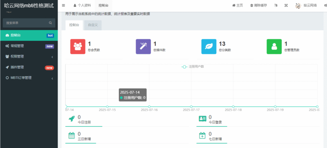
Task: Click the hot badge on 控制台
Action: (x=50, y=36)
